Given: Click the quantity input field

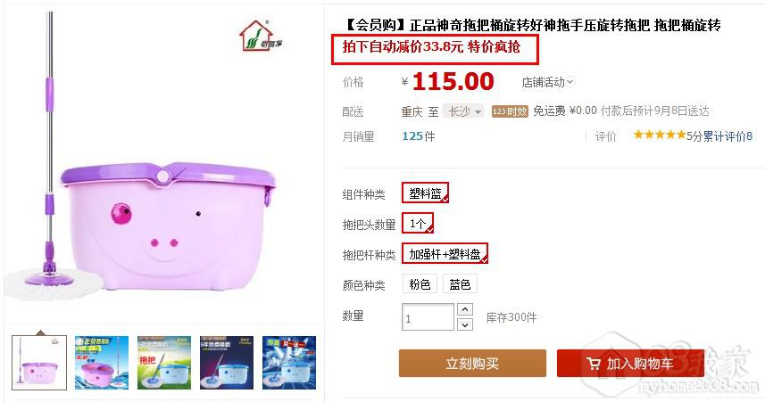Looking at the screenshot, I should click(428, 317).
